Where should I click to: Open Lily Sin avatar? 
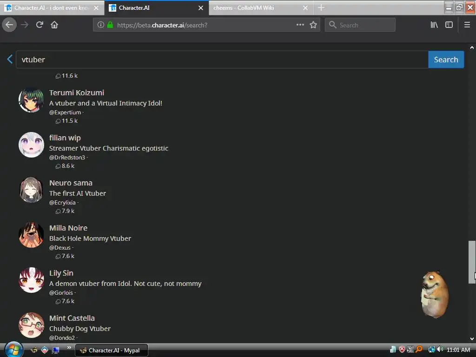[x=31, y=280]
